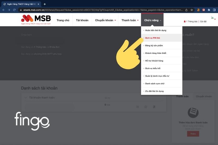
Task: Click the MSB logo
Action: (36, 20)
